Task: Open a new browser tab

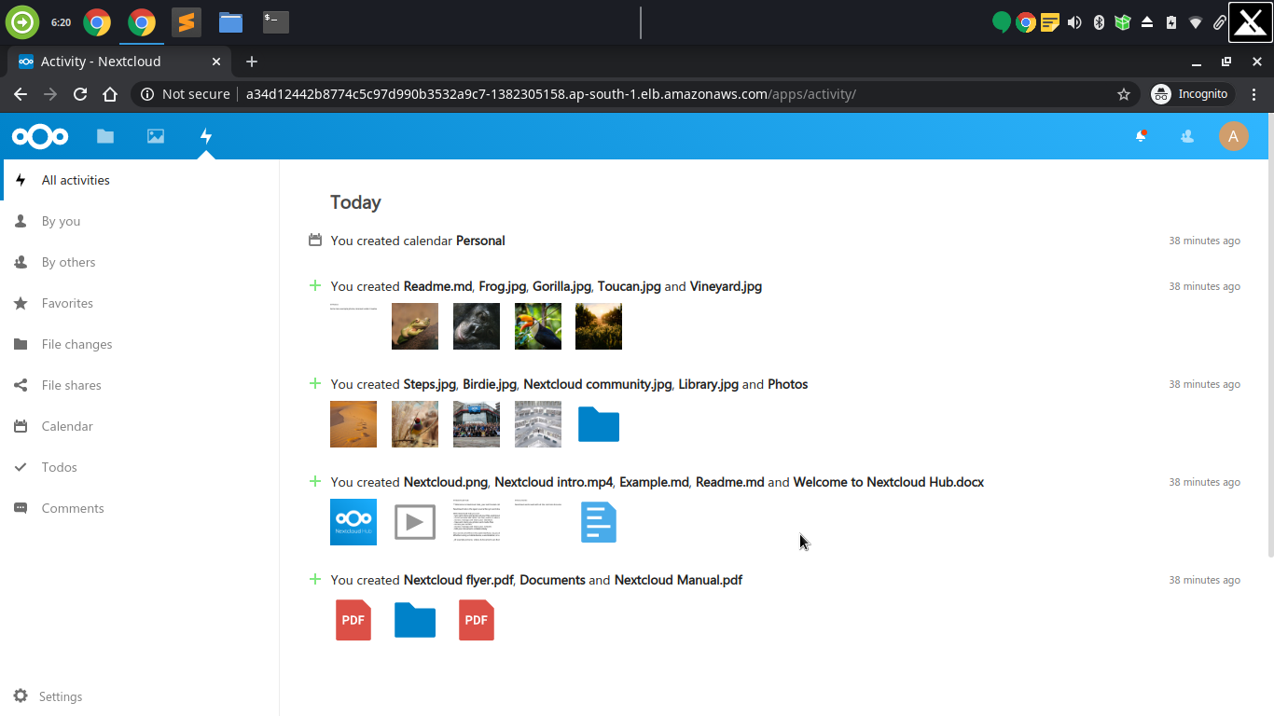Action: 252,62
